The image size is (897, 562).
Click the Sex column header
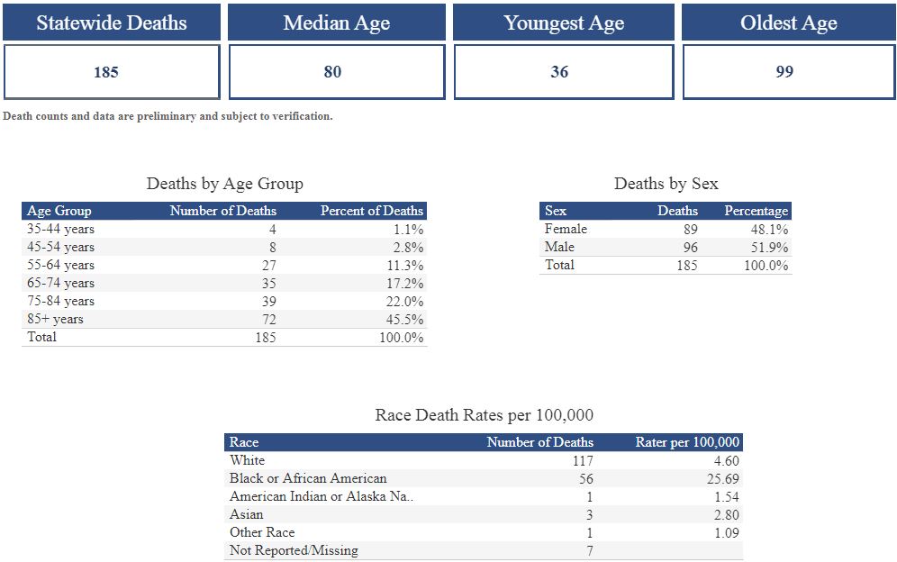[556, 211]
